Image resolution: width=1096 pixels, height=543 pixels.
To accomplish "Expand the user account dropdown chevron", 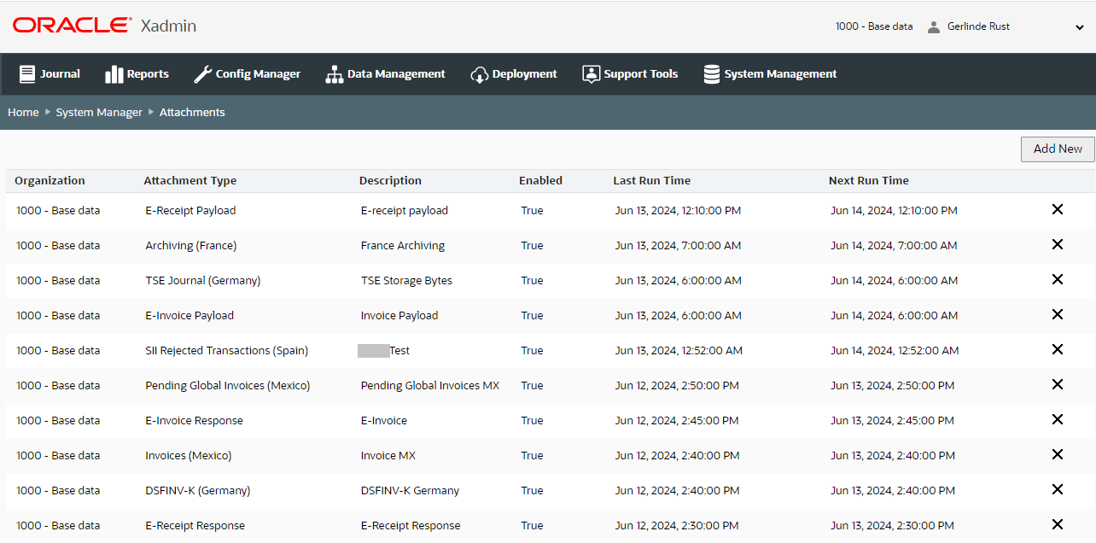I will (1079, 26).
